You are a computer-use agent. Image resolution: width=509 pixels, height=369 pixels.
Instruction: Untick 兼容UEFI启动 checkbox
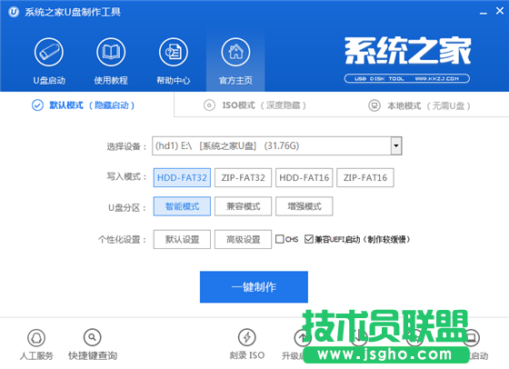tap(309, 239)
